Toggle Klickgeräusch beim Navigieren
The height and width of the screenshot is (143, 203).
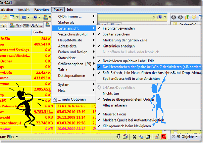[x=149, y=126]
